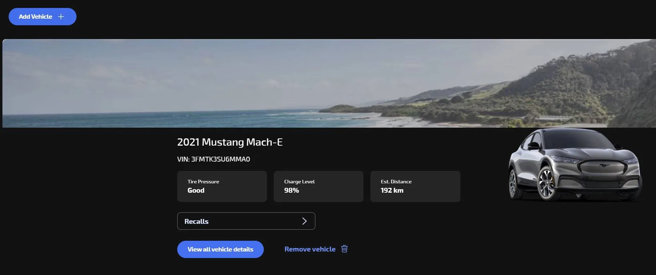Select the Tire Pressure card
This screenshot has height=275, width=656.
point(222,186)
